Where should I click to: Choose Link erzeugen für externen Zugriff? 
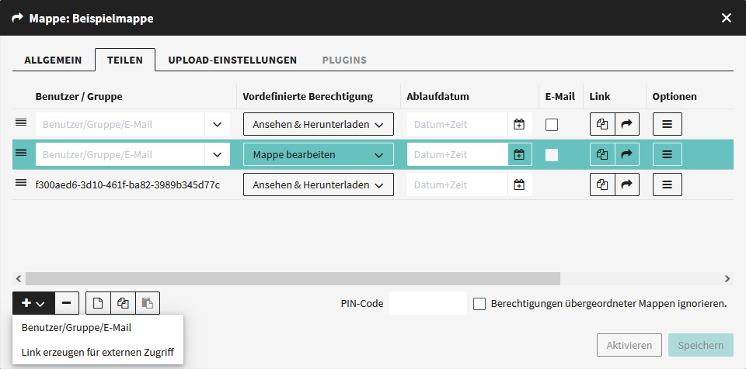pos(98,353)
